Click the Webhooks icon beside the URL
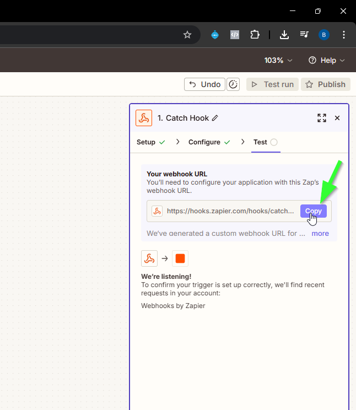This screenshot has width=356, height=410. [157, 211]
